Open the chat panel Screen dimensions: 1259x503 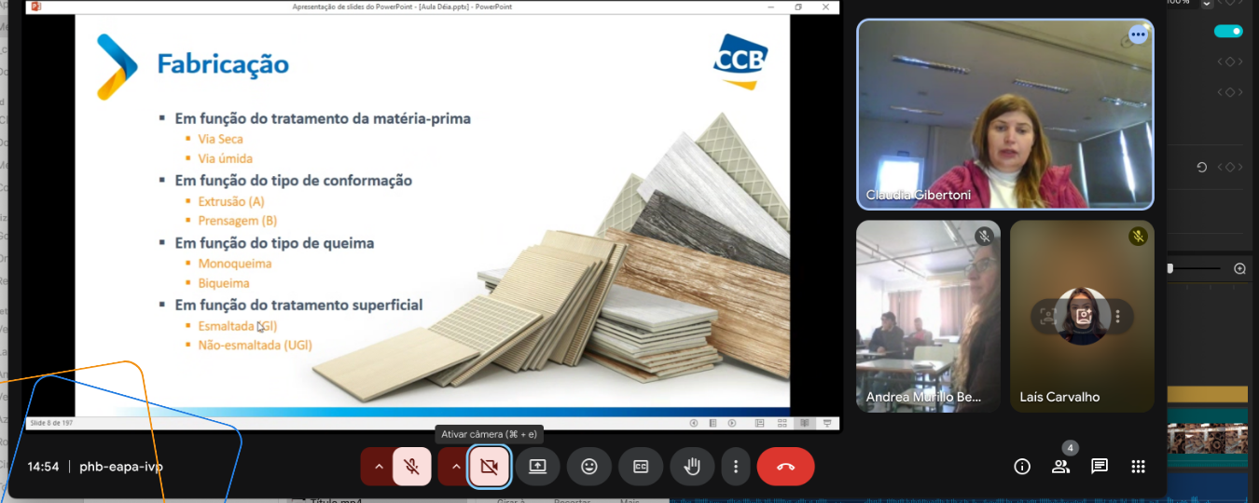pyautogui.click(x=1100, y=467)
